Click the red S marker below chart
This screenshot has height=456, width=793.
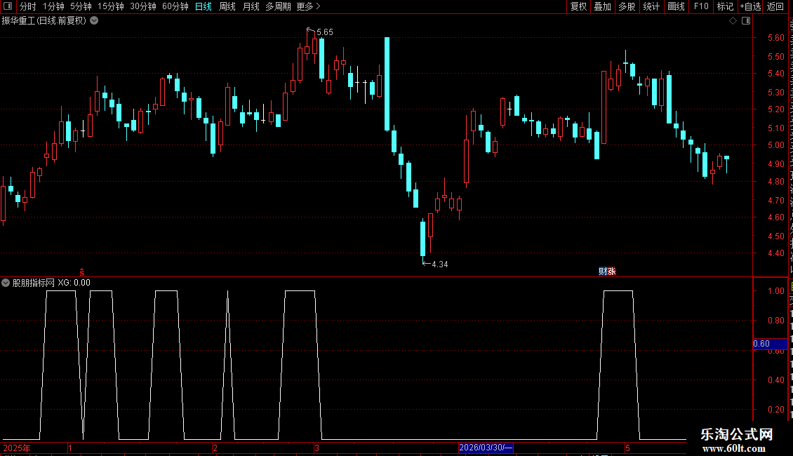(82, 272)
